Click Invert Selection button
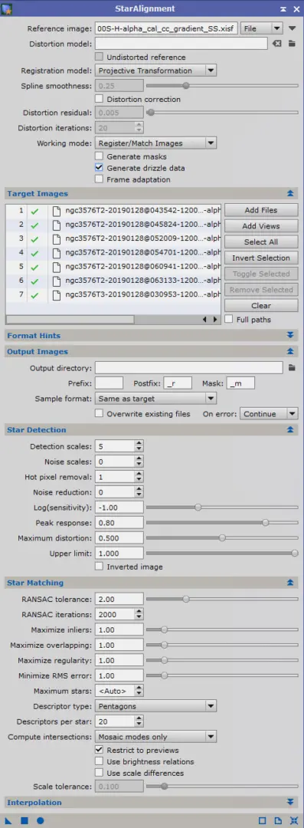 (261, 258)
